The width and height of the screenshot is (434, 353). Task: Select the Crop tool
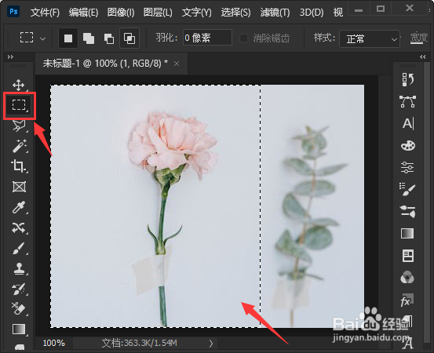click(x=19, y=166)
